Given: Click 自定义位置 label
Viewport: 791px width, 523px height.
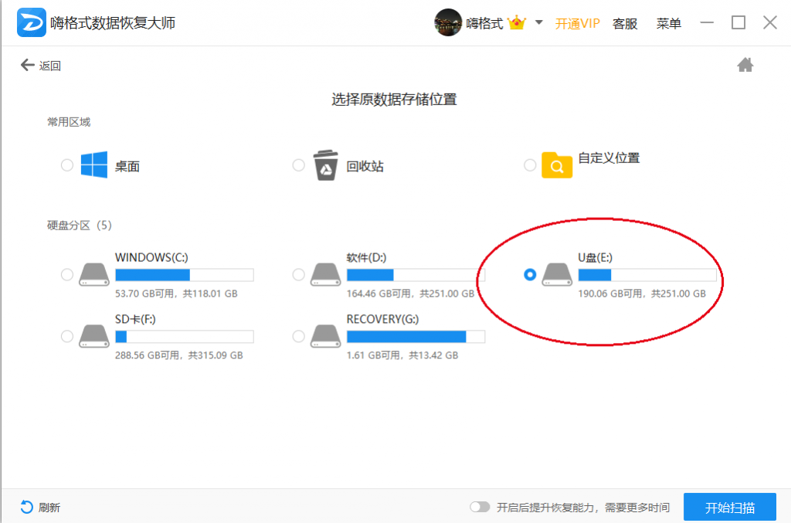Looking at the screenshot, I should click(609, 158).
